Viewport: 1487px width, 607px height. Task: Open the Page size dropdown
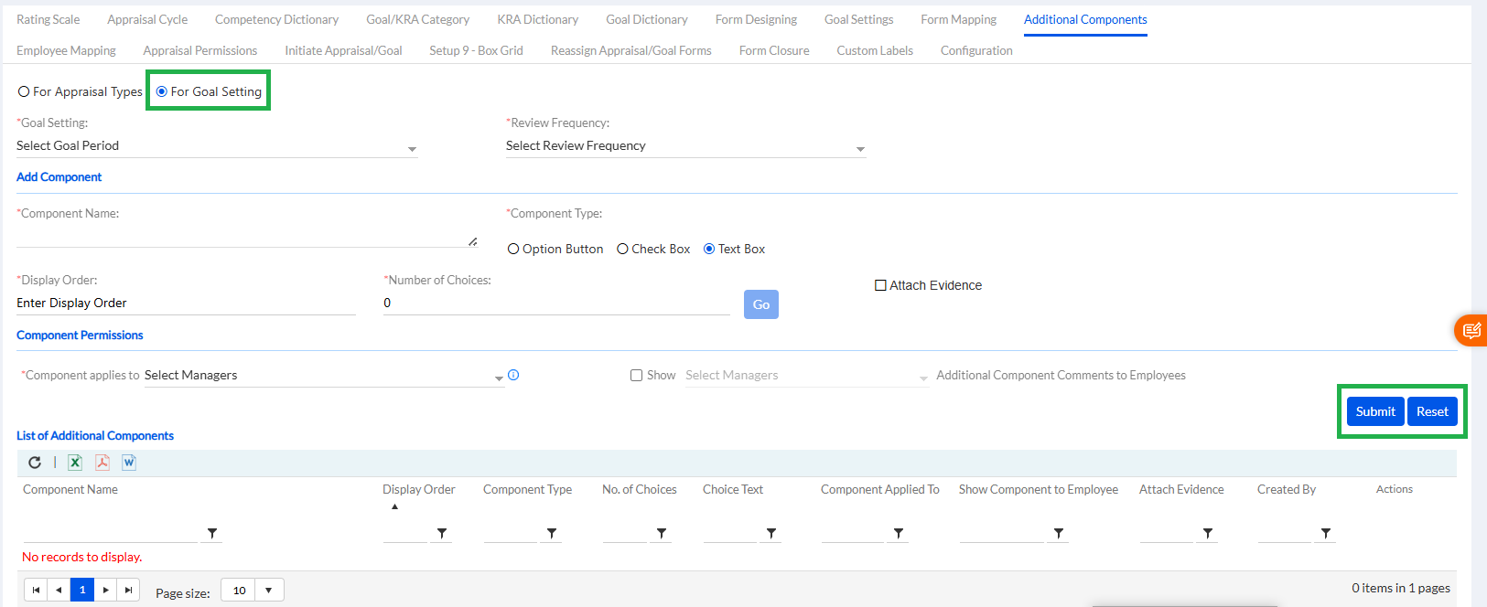[269, 591]
